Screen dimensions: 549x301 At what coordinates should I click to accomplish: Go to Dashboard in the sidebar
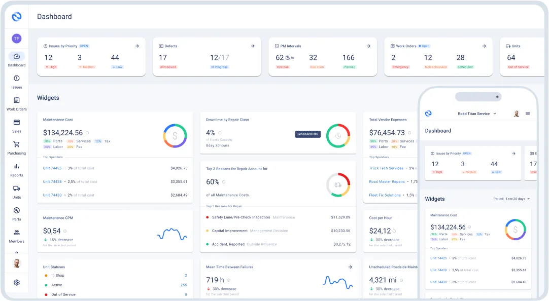click(x=16, y=60)
